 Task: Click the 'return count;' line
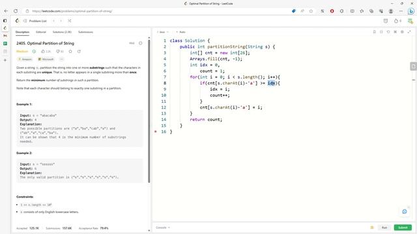pyautogui.click(x=206, y=120)
